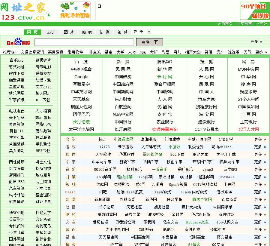
Task: Switch to the 小字版 small-text version
Action: click(x=261, y=23)
